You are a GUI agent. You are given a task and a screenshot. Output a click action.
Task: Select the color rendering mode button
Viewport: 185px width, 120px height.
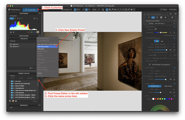(157, 41)
